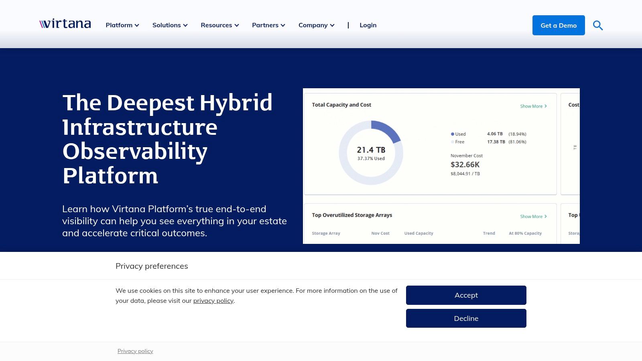Click Show More in Overutilized Storage Arrays
Screen dimensions: 642x361
533,217
